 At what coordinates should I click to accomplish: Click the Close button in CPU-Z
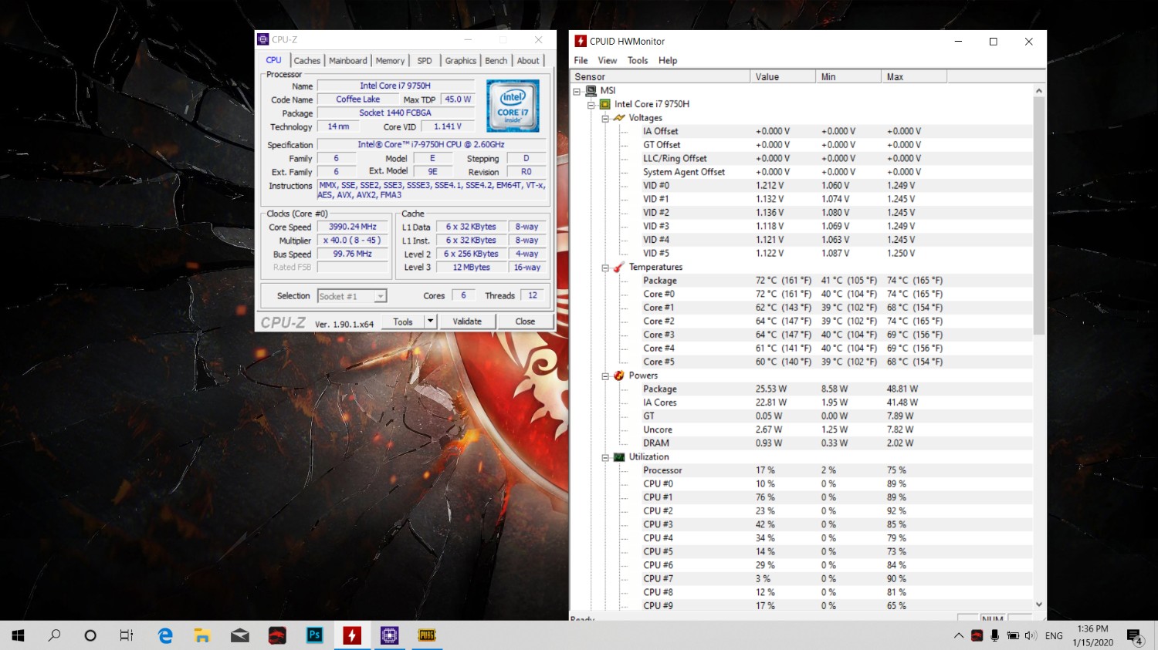pyautogui.click(x=525, y=322)
